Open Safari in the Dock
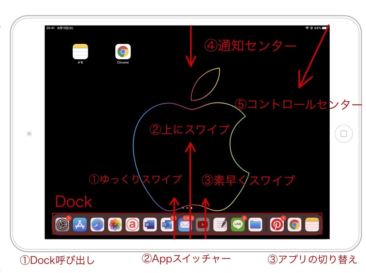This screenshot has width=366, height=273. click(x=98, y=225)
